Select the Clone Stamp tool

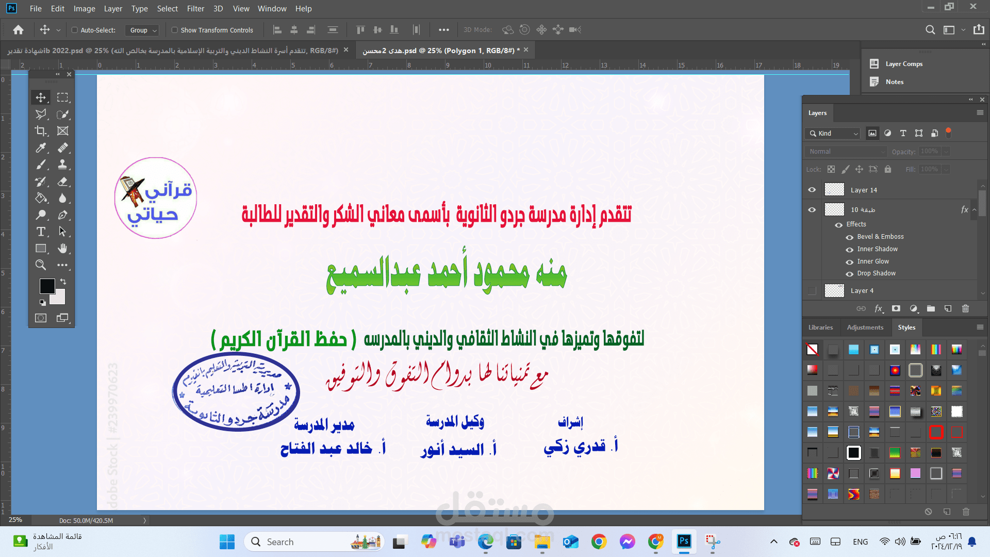62,165
